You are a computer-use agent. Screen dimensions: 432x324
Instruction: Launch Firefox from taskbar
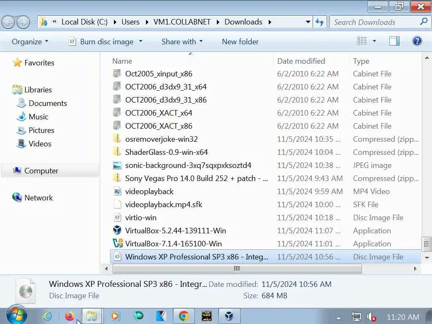70,316
